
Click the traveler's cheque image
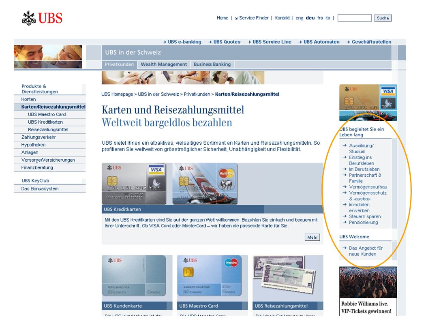(x=285, y=275)
